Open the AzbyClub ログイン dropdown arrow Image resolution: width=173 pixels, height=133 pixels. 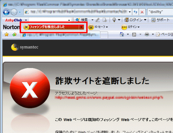(145, 20)
